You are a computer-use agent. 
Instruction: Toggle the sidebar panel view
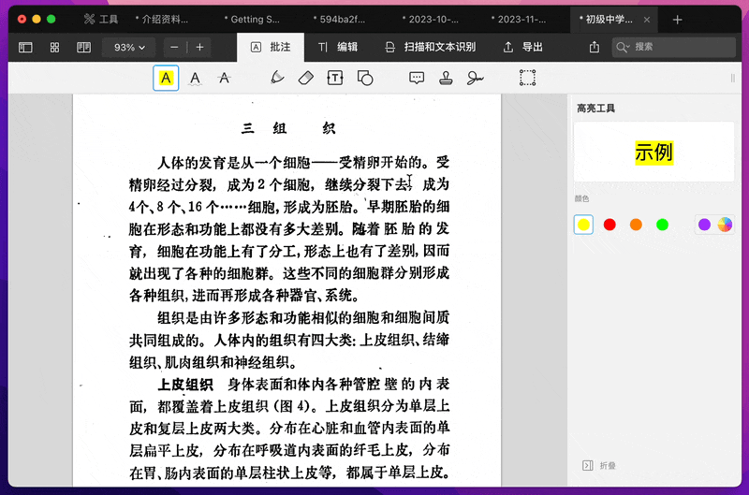point(25,47)
